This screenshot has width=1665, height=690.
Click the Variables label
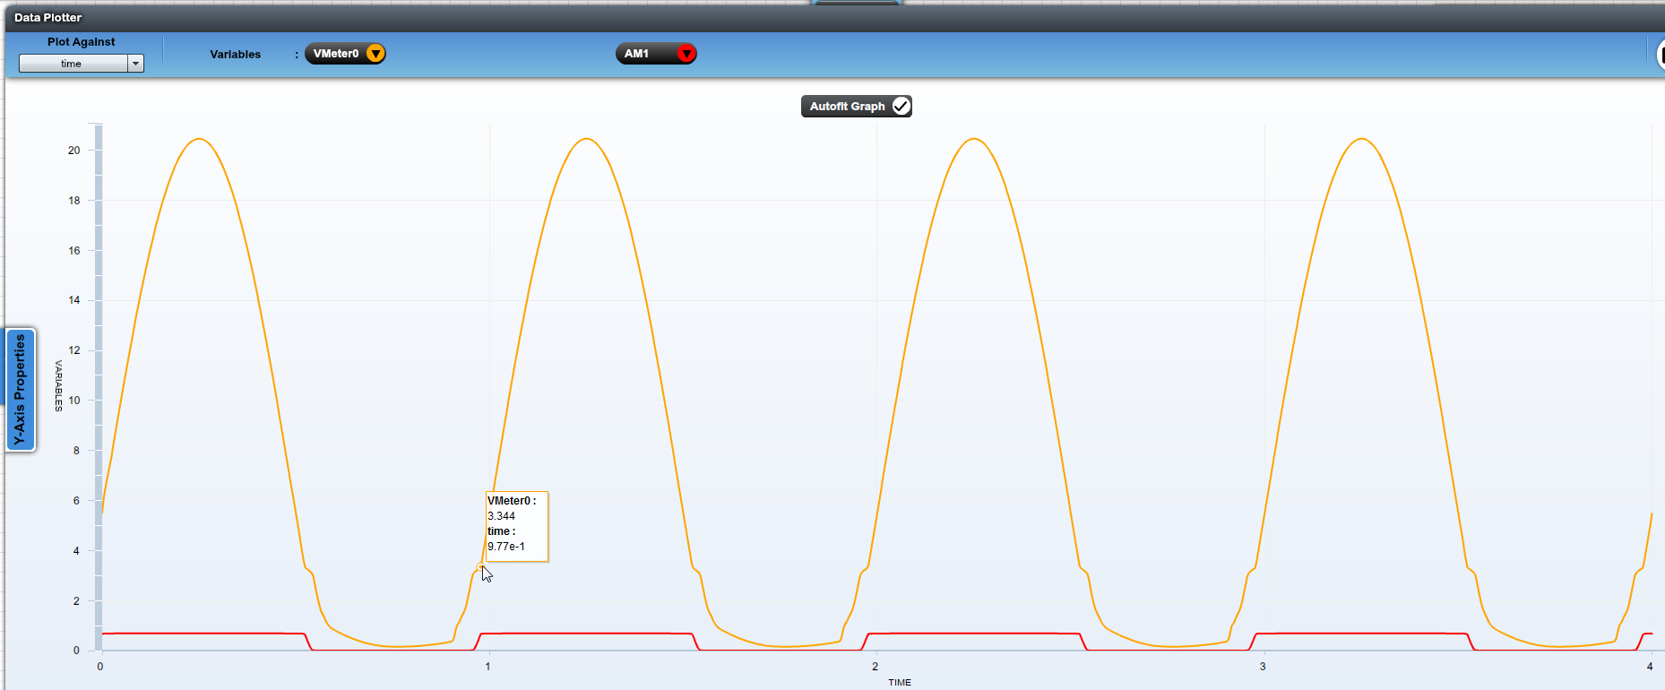[235, 54]
